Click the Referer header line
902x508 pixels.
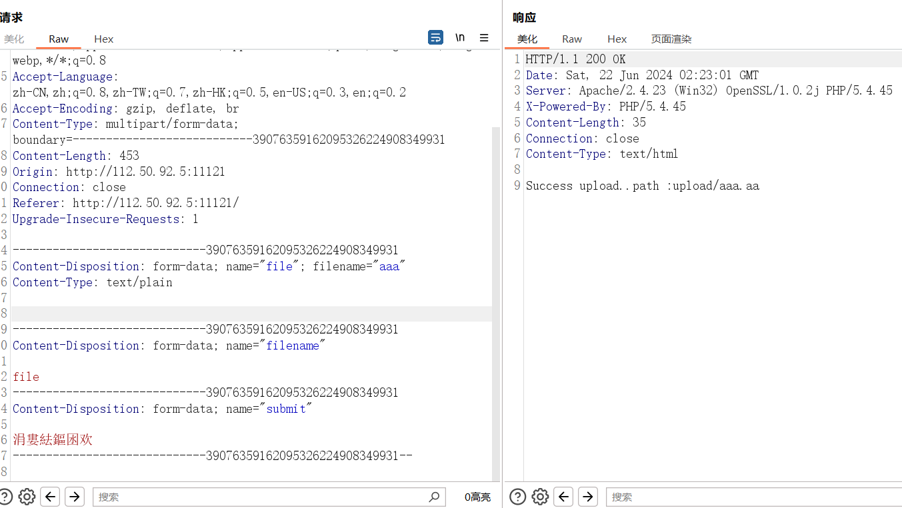coord(125,203)
